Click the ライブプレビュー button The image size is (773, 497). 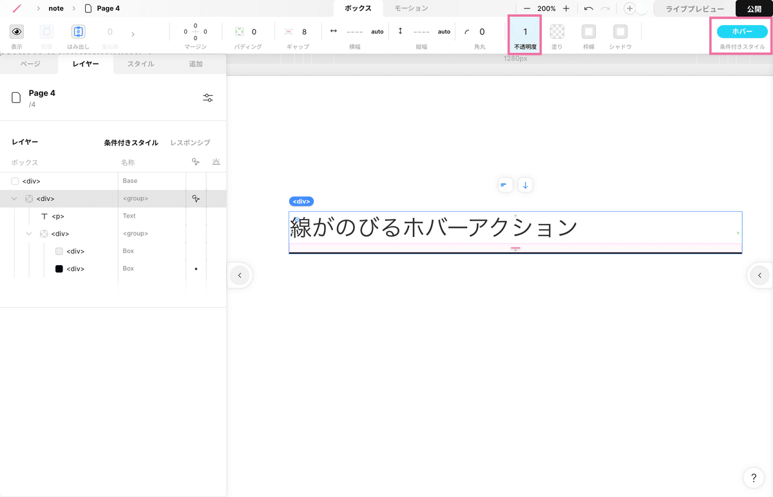tap(694, 8)
